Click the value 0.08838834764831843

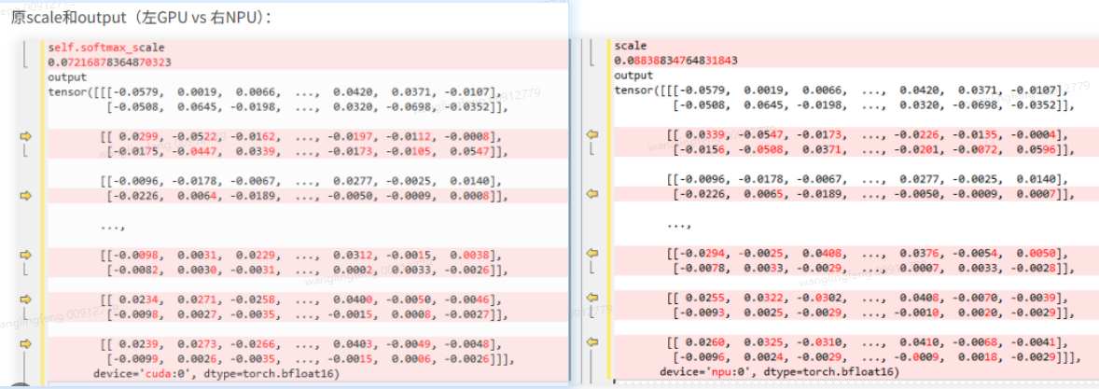pos(676,61)
